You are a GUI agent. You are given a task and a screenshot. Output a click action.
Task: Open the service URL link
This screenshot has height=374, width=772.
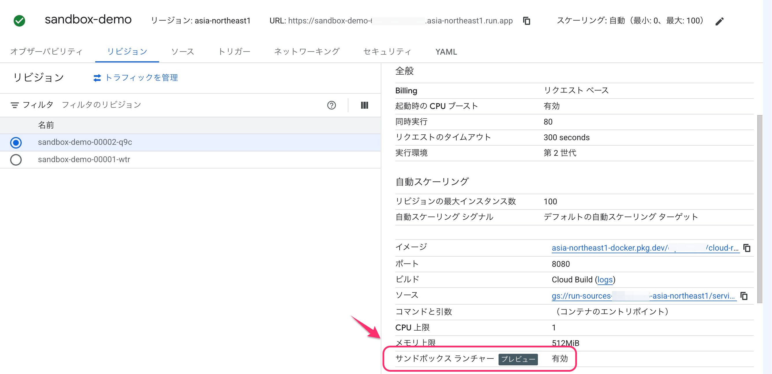pyautogui.click(x=400, y=21)
